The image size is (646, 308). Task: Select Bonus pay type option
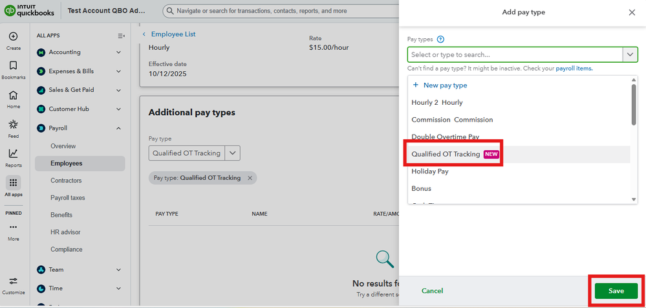519,188
